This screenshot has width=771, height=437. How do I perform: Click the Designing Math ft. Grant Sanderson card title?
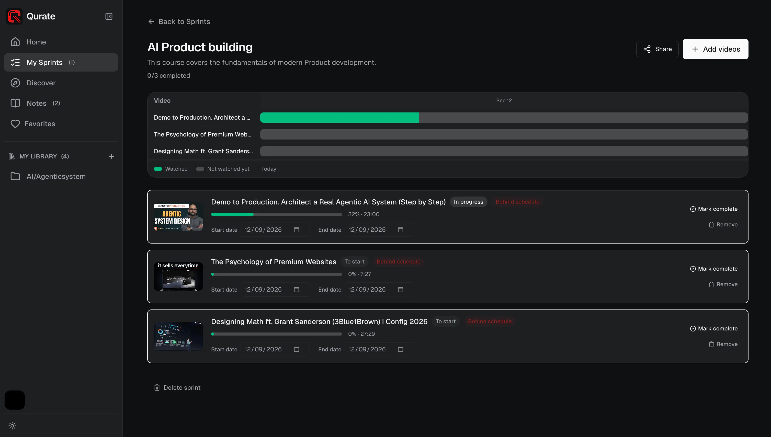(x=319, y=321)
